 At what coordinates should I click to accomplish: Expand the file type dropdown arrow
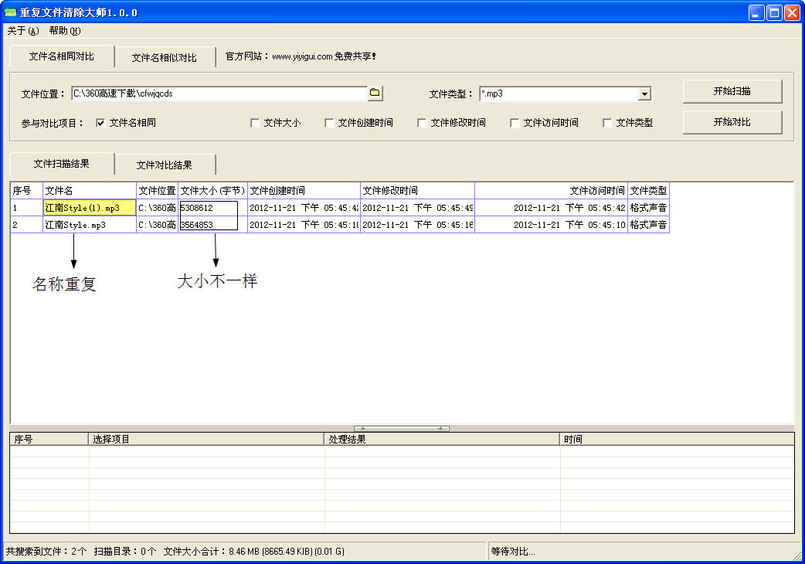point(644,94)
